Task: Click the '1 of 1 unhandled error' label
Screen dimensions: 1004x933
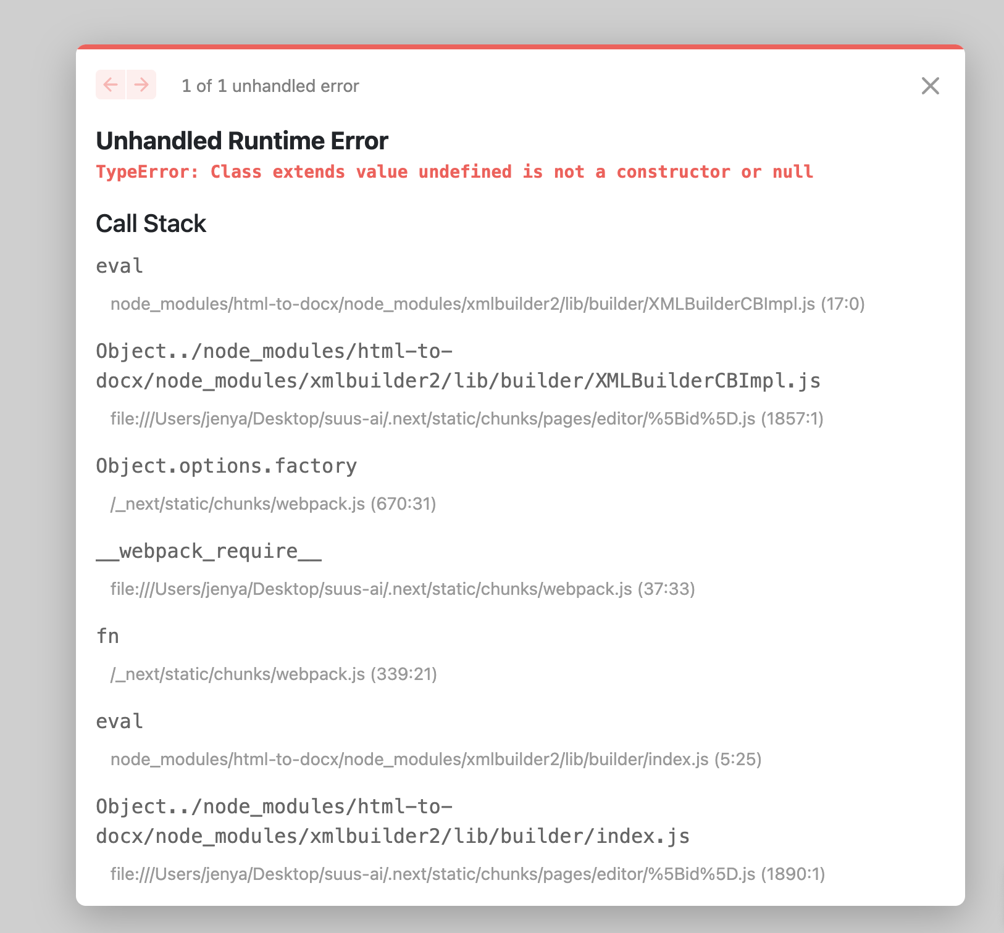Action: click(270, 86)
